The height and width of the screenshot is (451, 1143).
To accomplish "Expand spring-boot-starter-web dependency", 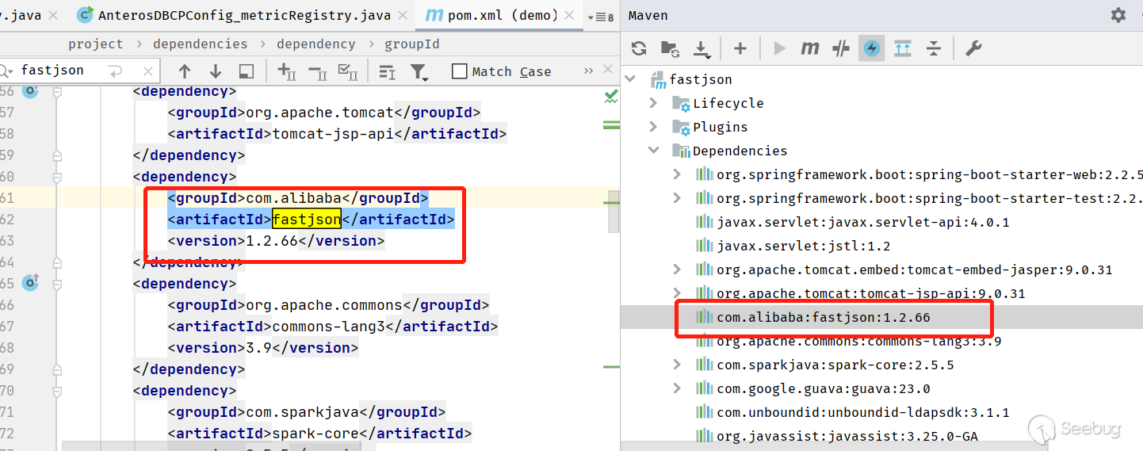I will (677, 174).
